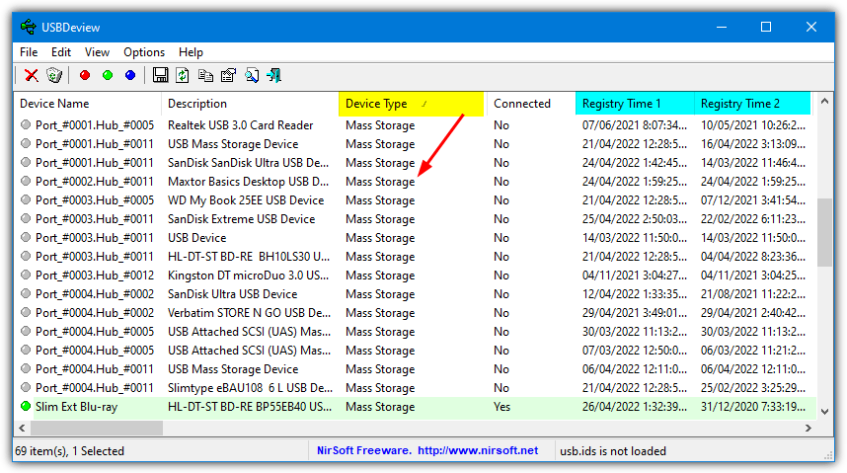The width and height of the screenshot is (847, 473).
Task: Sort by the Description column header
Action: pos(250,104)
